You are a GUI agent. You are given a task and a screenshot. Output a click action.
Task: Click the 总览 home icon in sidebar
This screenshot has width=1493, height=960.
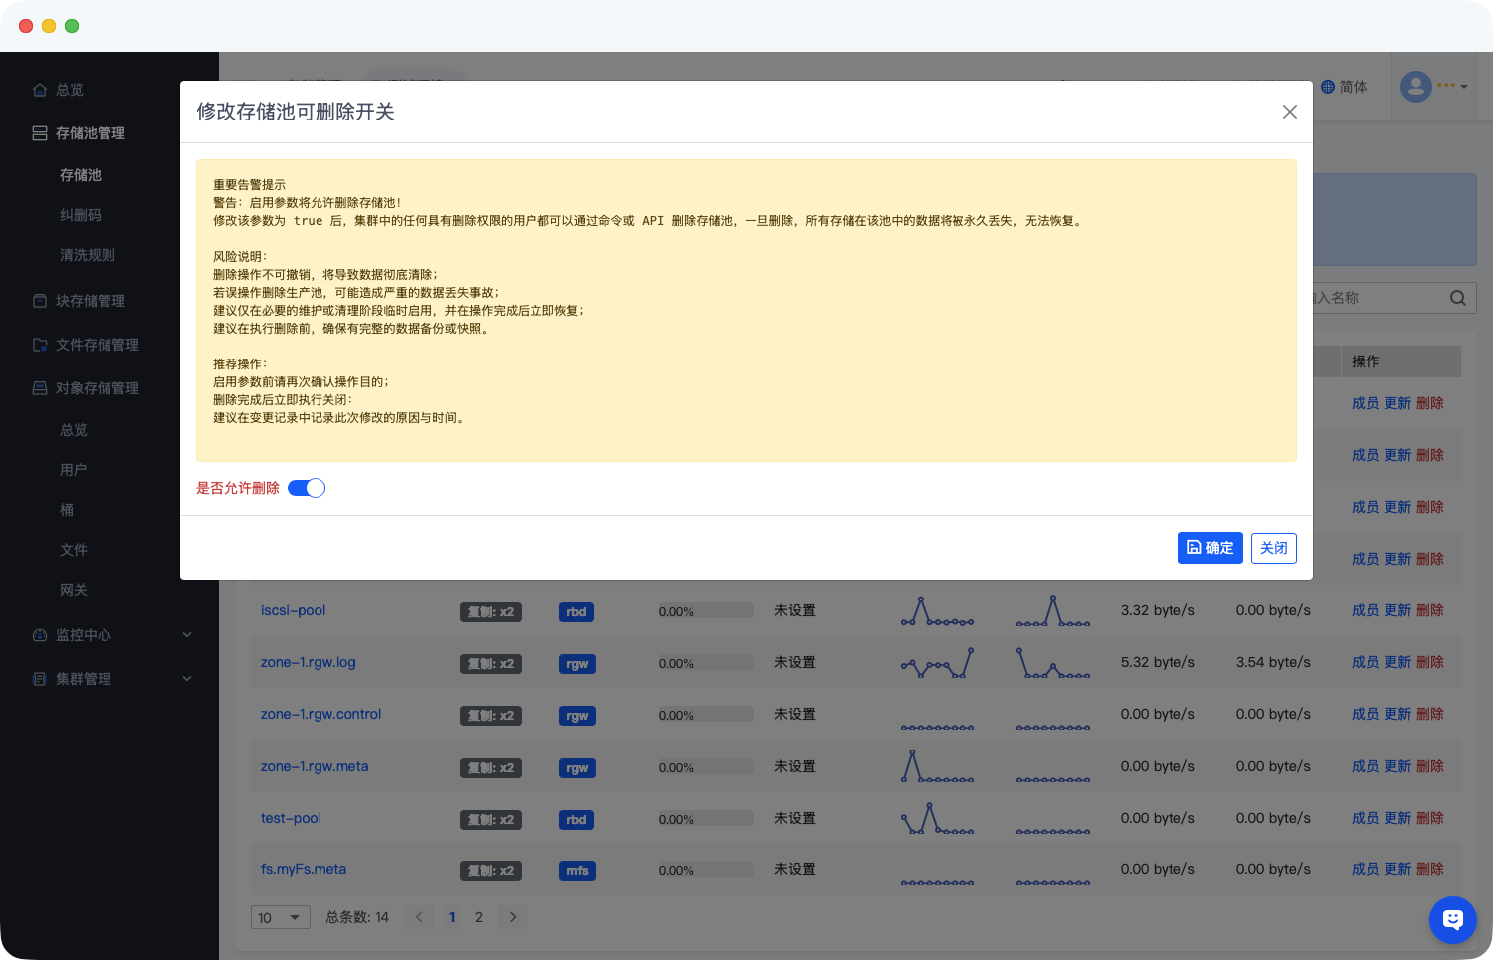(x=40, y=90)
